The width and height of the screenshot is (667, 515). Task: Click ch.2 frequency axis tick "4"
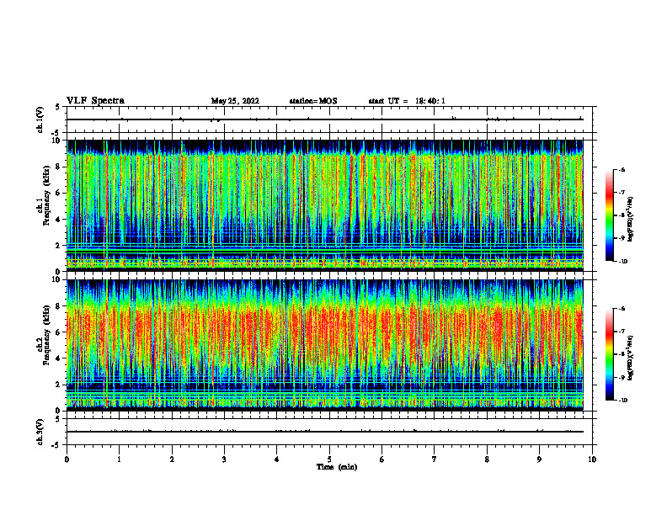click(59, 358)
